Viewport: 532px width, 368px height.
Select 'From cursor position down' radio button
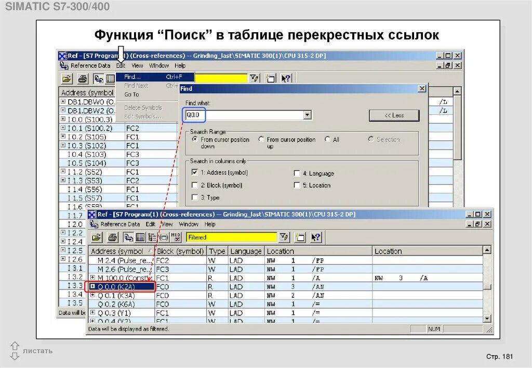tap(195, 139)
